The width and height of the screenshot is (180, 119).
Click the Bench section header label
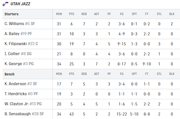10,74
